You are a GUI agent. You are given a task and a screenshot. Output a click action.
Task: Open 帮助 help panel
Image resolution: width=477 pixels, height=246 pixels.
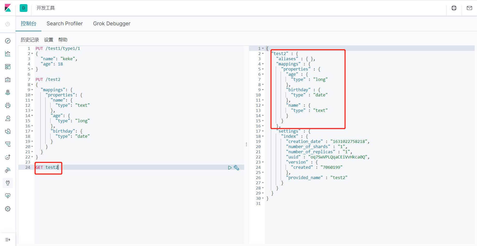pyautogui.click(x=63, y=40)
